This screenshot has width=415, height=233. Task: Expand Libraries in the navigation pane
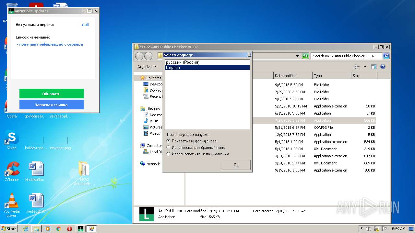(x=150, y=109)
